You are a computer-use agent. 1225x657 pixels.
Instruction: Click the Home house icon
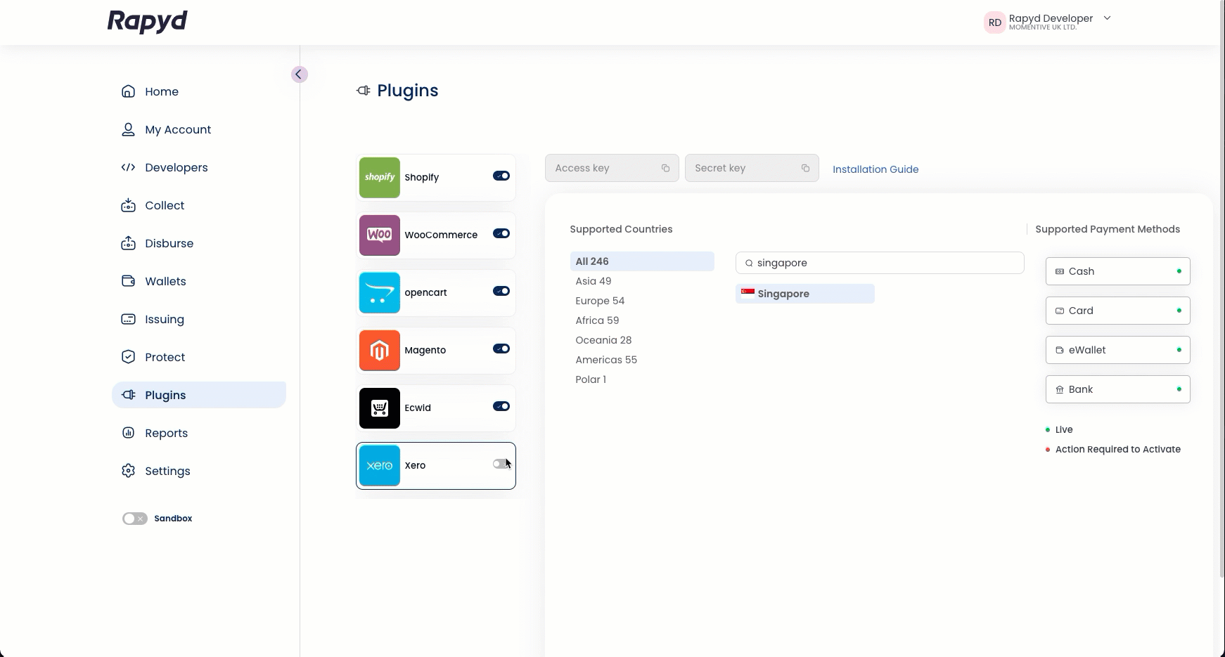click(x=128, y=91)
